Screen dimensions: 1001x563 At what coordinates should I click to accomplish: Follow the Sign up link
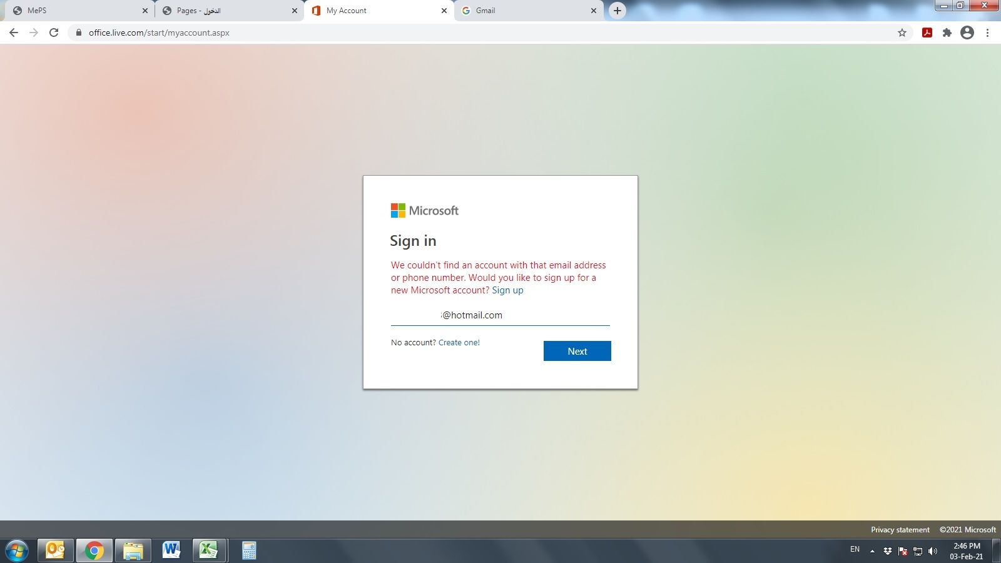click(507, 290)
